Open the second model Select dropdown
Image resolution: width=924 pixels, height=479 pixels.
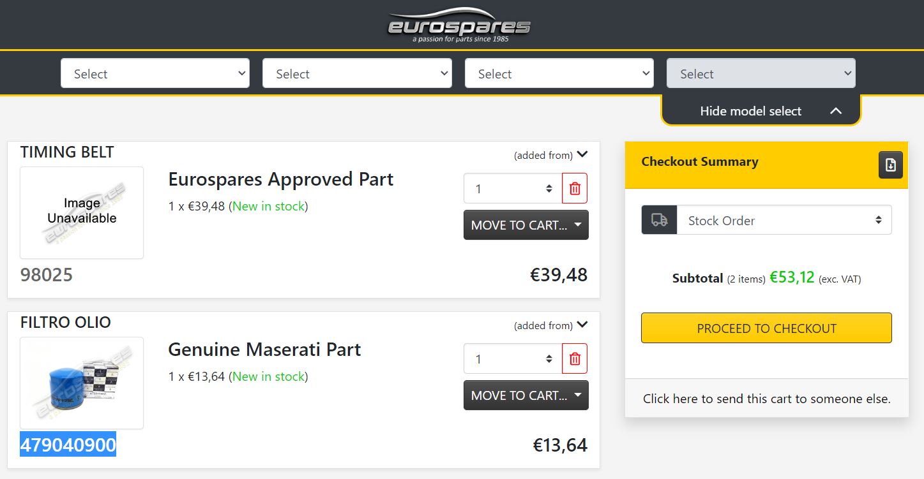356,74
